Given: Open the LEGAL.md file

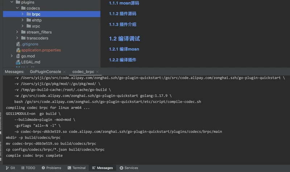Looking at the screenshot, I should [x=31, y=62].
